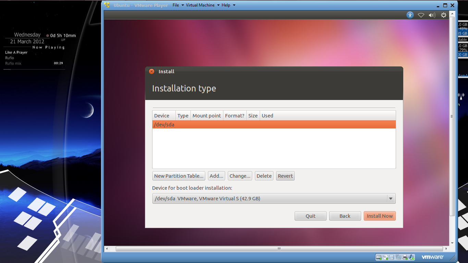468x263 pixels.
Task: Click the Used column header
Action: 328,116
